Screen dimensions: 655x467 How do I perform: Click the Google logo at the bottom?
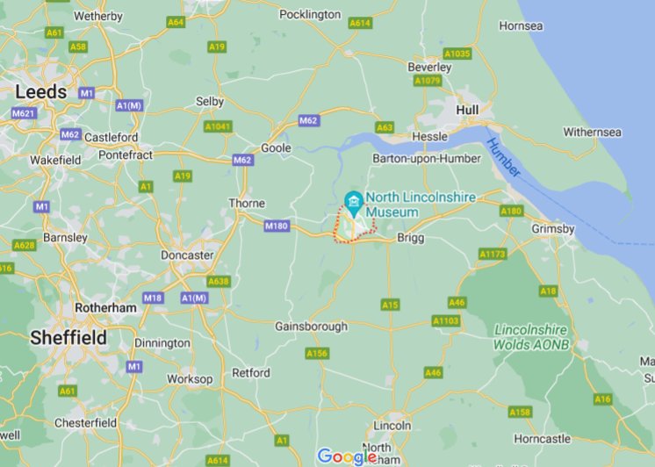coord(347,456)
